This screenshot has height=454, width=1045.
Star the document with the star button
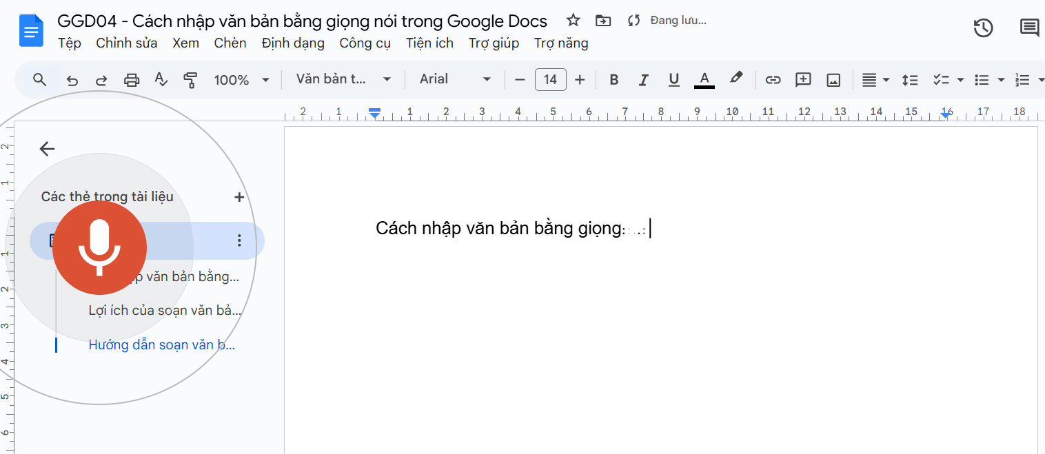pos(573,20)
